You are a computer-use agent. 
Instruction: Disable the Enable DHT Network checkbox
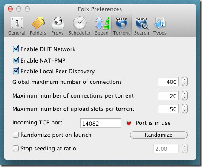coord(16,49)
